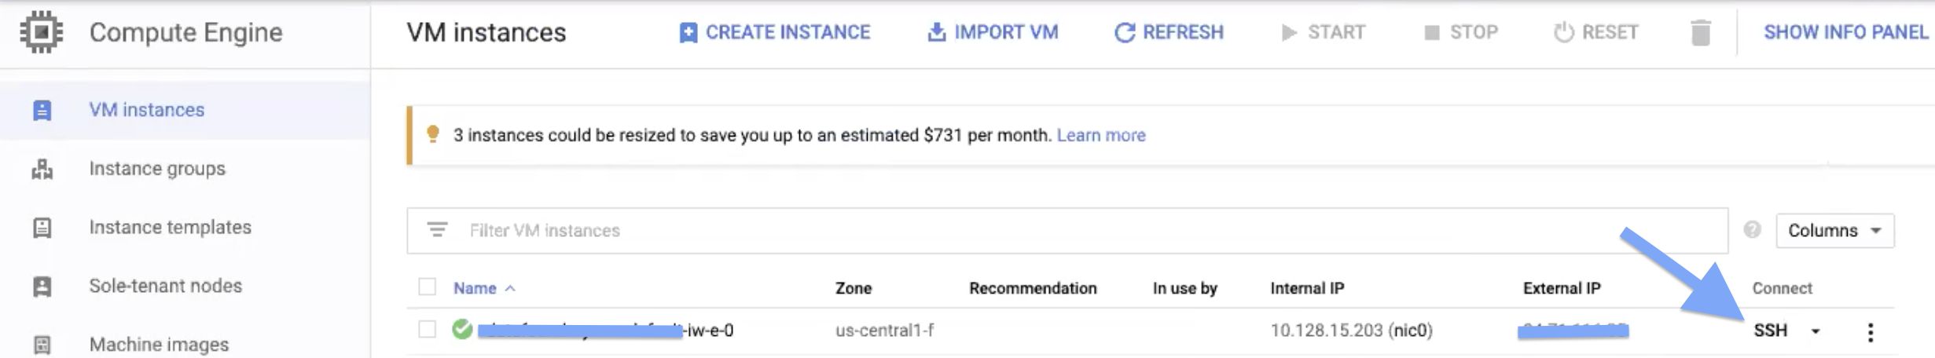The width and height of the screenshot is (1935, 358).
Task: Focus the Filter VM instances field
Action: 1067,231
